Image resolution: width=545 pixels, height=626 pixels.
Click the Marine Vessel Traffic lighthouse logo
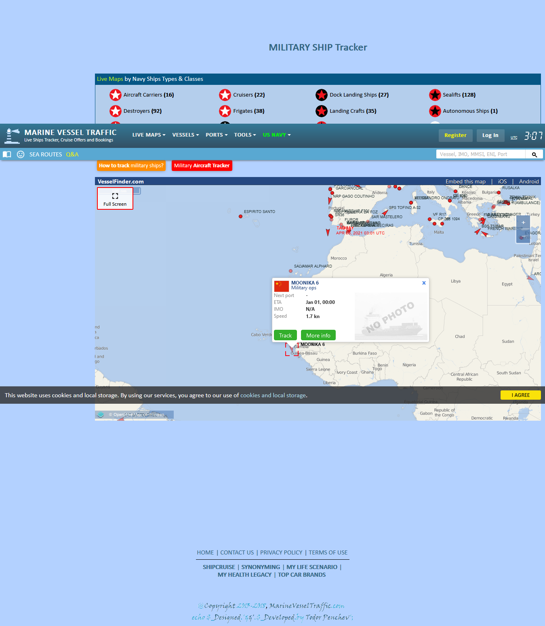[12, 136]
